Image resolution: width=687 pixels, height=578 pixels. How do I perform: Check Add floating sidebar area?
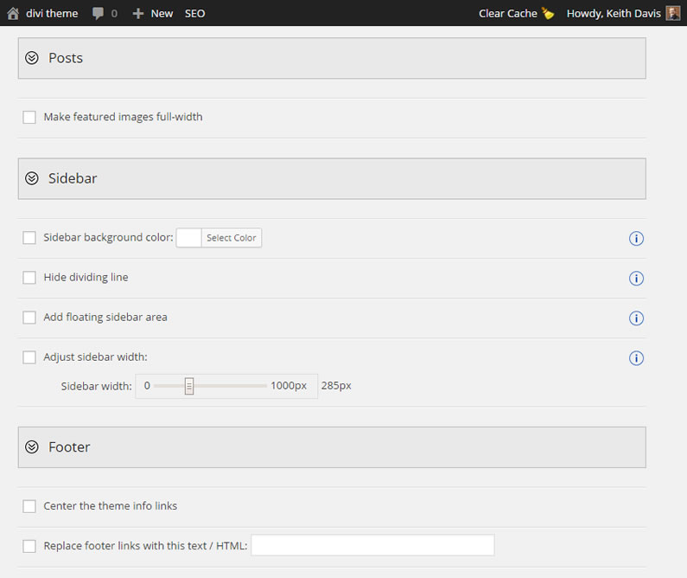[29, 318]
